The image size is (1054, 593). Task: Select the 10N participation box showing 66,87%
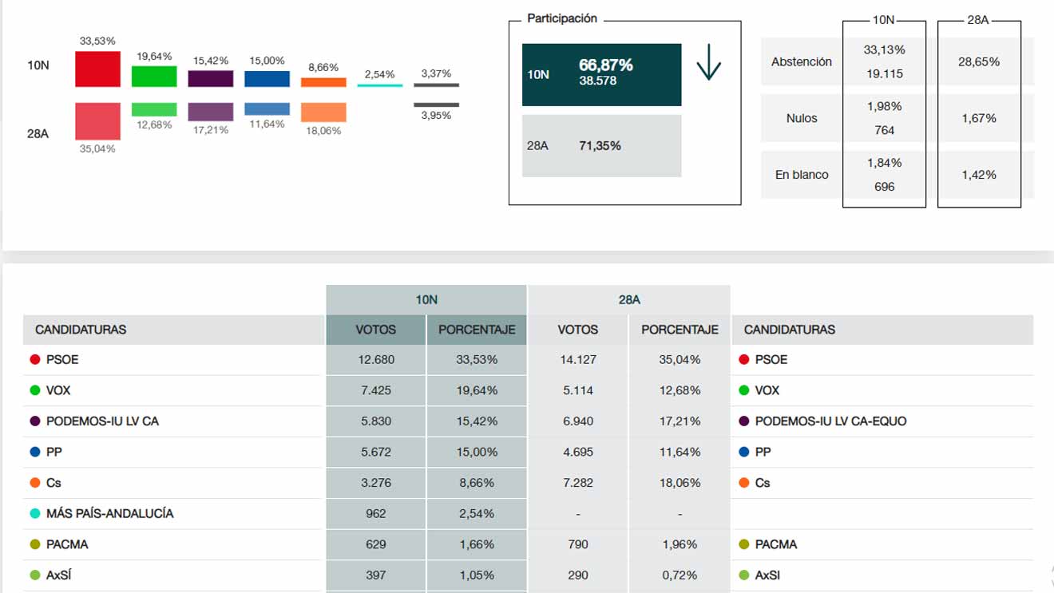point(601,75)
